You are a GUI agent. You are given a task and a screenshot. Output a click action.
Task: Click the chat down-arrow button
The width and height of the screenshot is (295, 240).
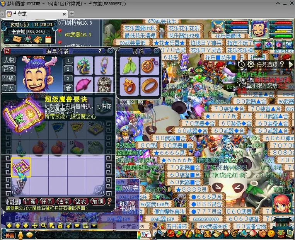[26, 226]
